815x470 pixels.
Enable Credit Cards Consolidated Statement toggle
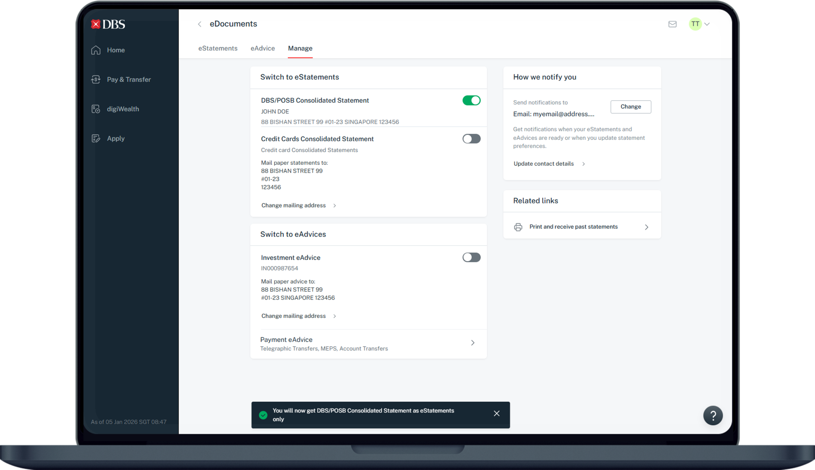[471, 139]
